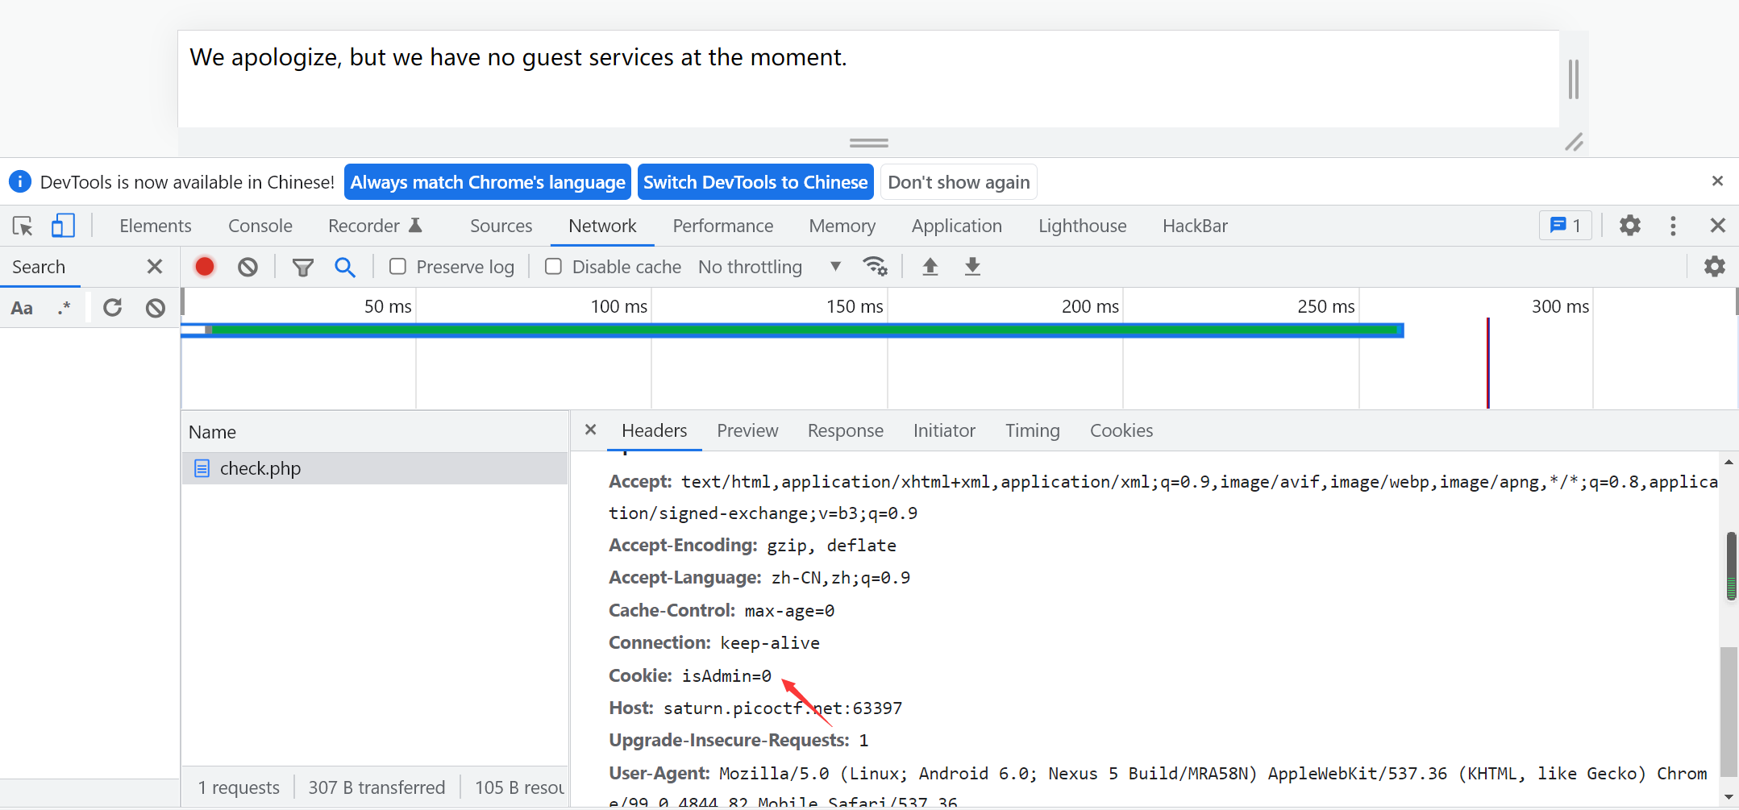Select the check.php request
Image resolution: width=1739 pixels, height=810 pixels.
pos(260,467)
